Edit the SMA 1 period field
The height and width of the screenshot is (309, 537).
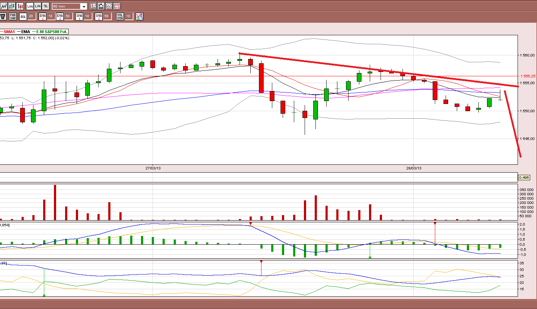pyautogui.click(x=87, y=16)
